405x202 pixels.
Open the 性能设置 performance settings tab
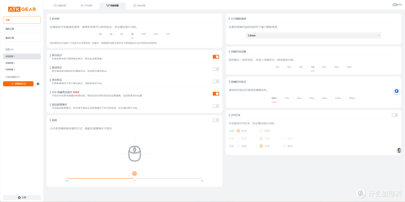[112, 5]
